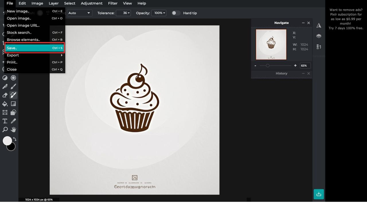Screen dimensions: 367x206
Task: Choose New image from File menu
Action: click(x=35, y=11)
